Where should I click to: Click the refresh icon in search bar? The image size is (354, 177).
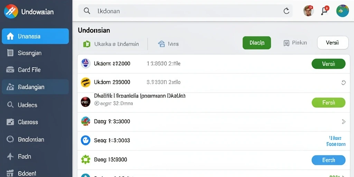(x=286, y=11)
